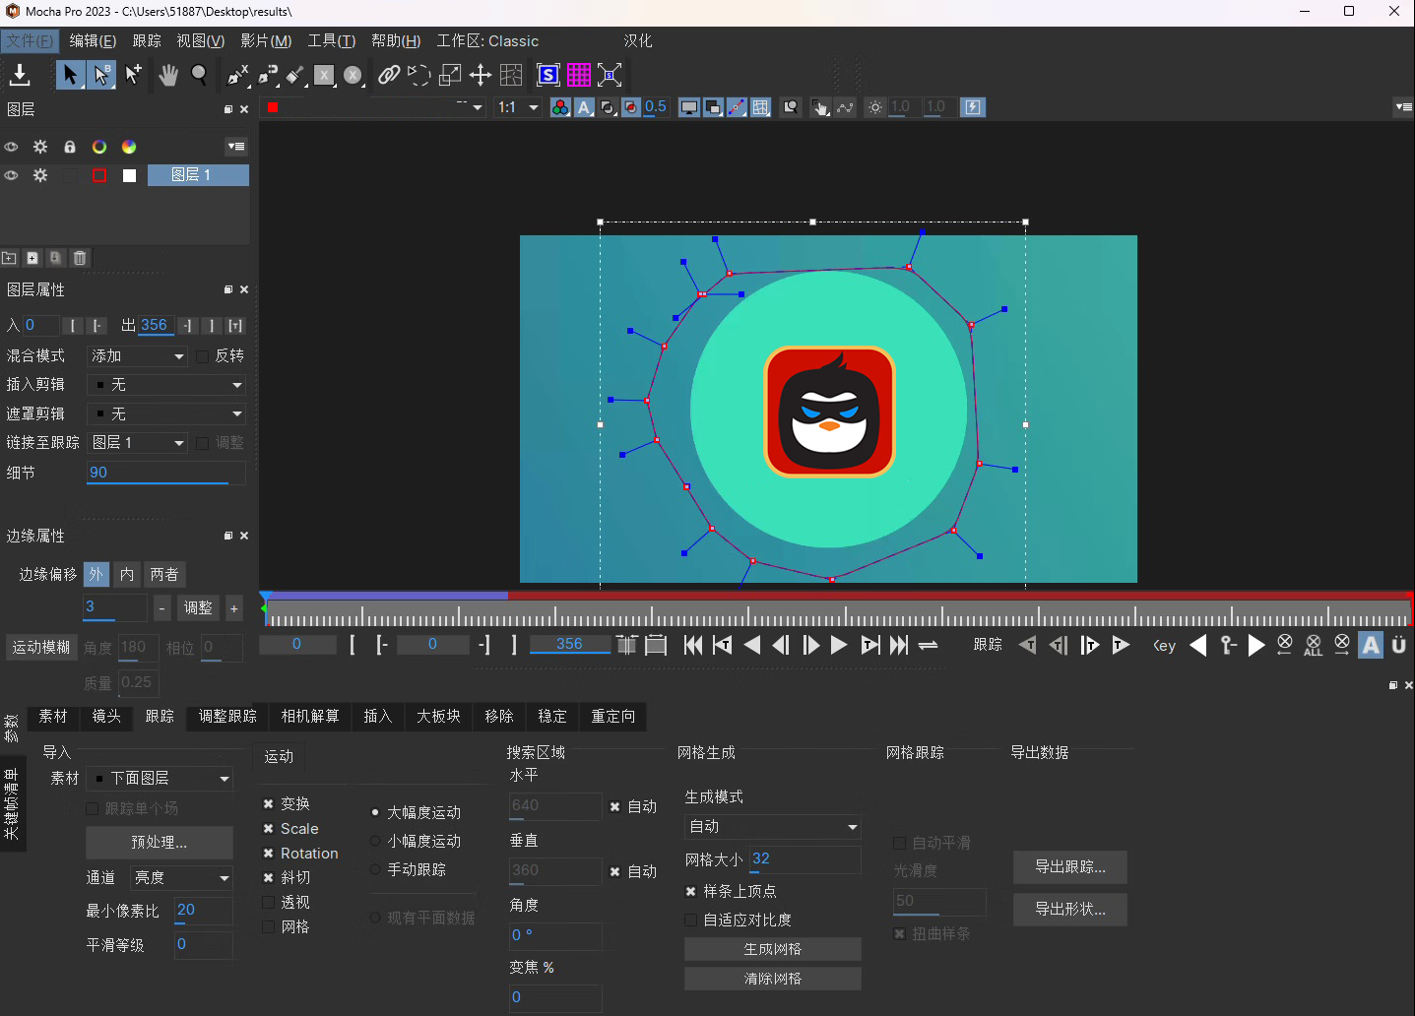Select the rectangle X-spline shape tool
This screenshot has height=1016, width=1415.
[x=324, y=75]
